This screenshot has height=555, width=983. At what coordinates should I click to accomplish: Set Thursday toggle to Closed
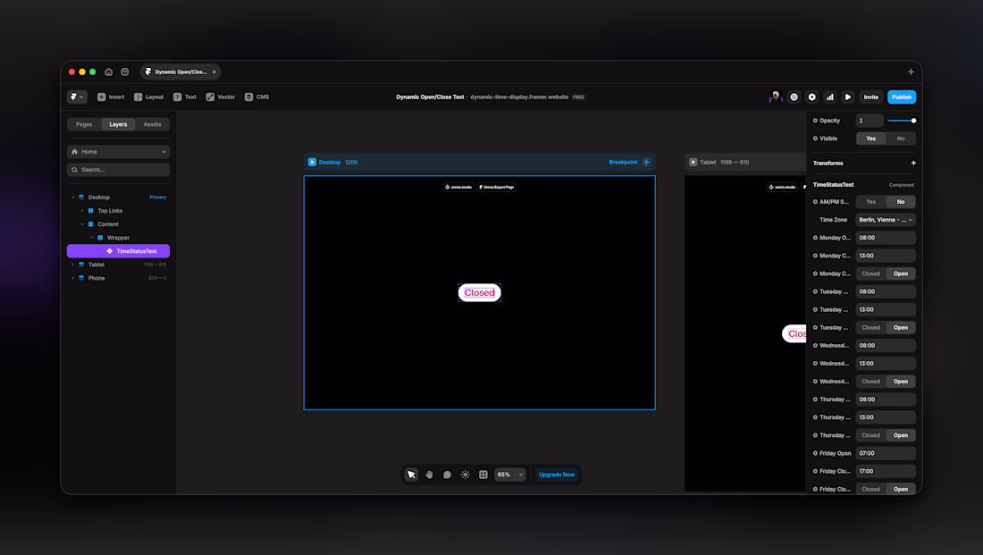[x=870, y=435]
